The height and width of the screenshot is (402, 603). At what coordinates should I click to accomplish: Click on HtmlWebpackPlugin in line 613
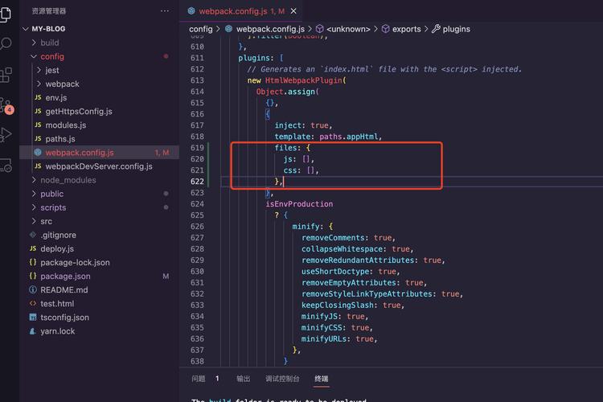pos(303,80)
